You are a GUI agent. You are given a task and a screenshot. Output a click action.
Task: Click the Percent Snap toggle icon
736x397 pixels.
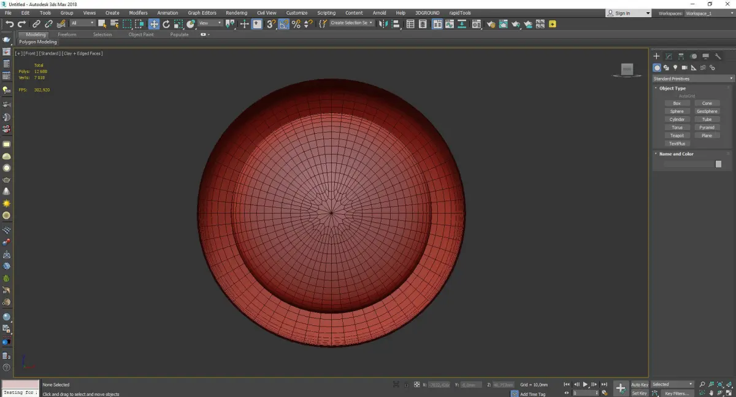pyautogui.click(x=296, y=24)
